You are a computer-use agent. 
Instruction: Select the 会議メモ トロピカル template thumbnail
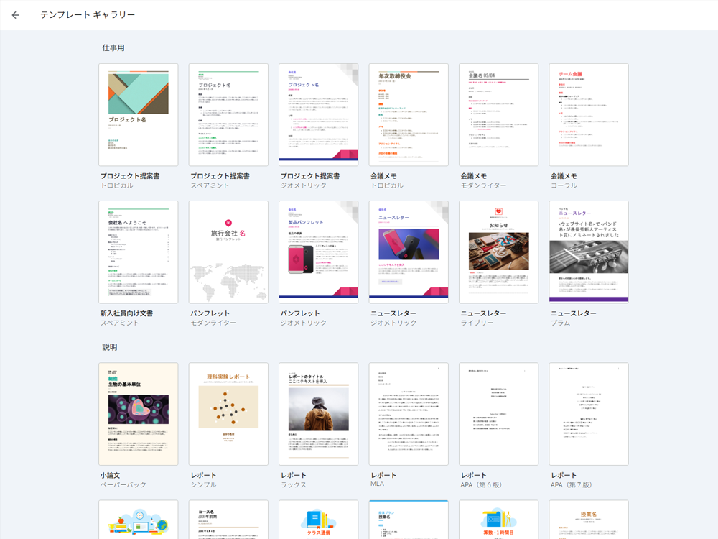pyautogui.click(x=409, y=114)
